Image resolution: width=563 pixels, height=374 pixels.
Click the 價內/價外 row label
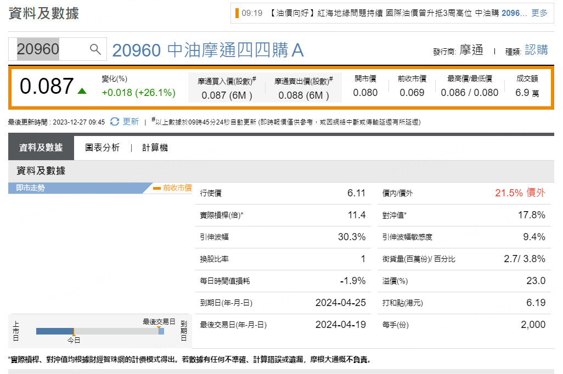(397, 194)
